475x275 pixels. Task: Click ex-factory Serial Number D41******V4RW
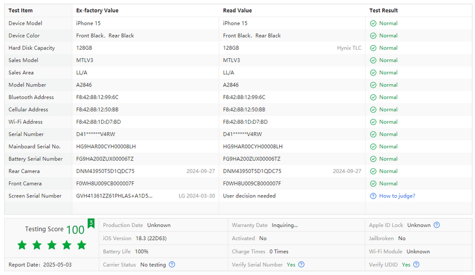coord(96,134)
